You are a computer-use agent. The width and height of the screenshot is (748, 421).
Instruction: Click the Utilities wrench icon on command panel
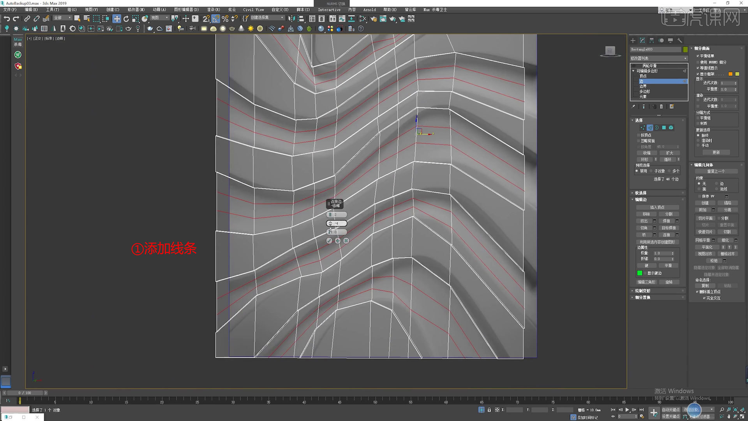click(680, 40)
